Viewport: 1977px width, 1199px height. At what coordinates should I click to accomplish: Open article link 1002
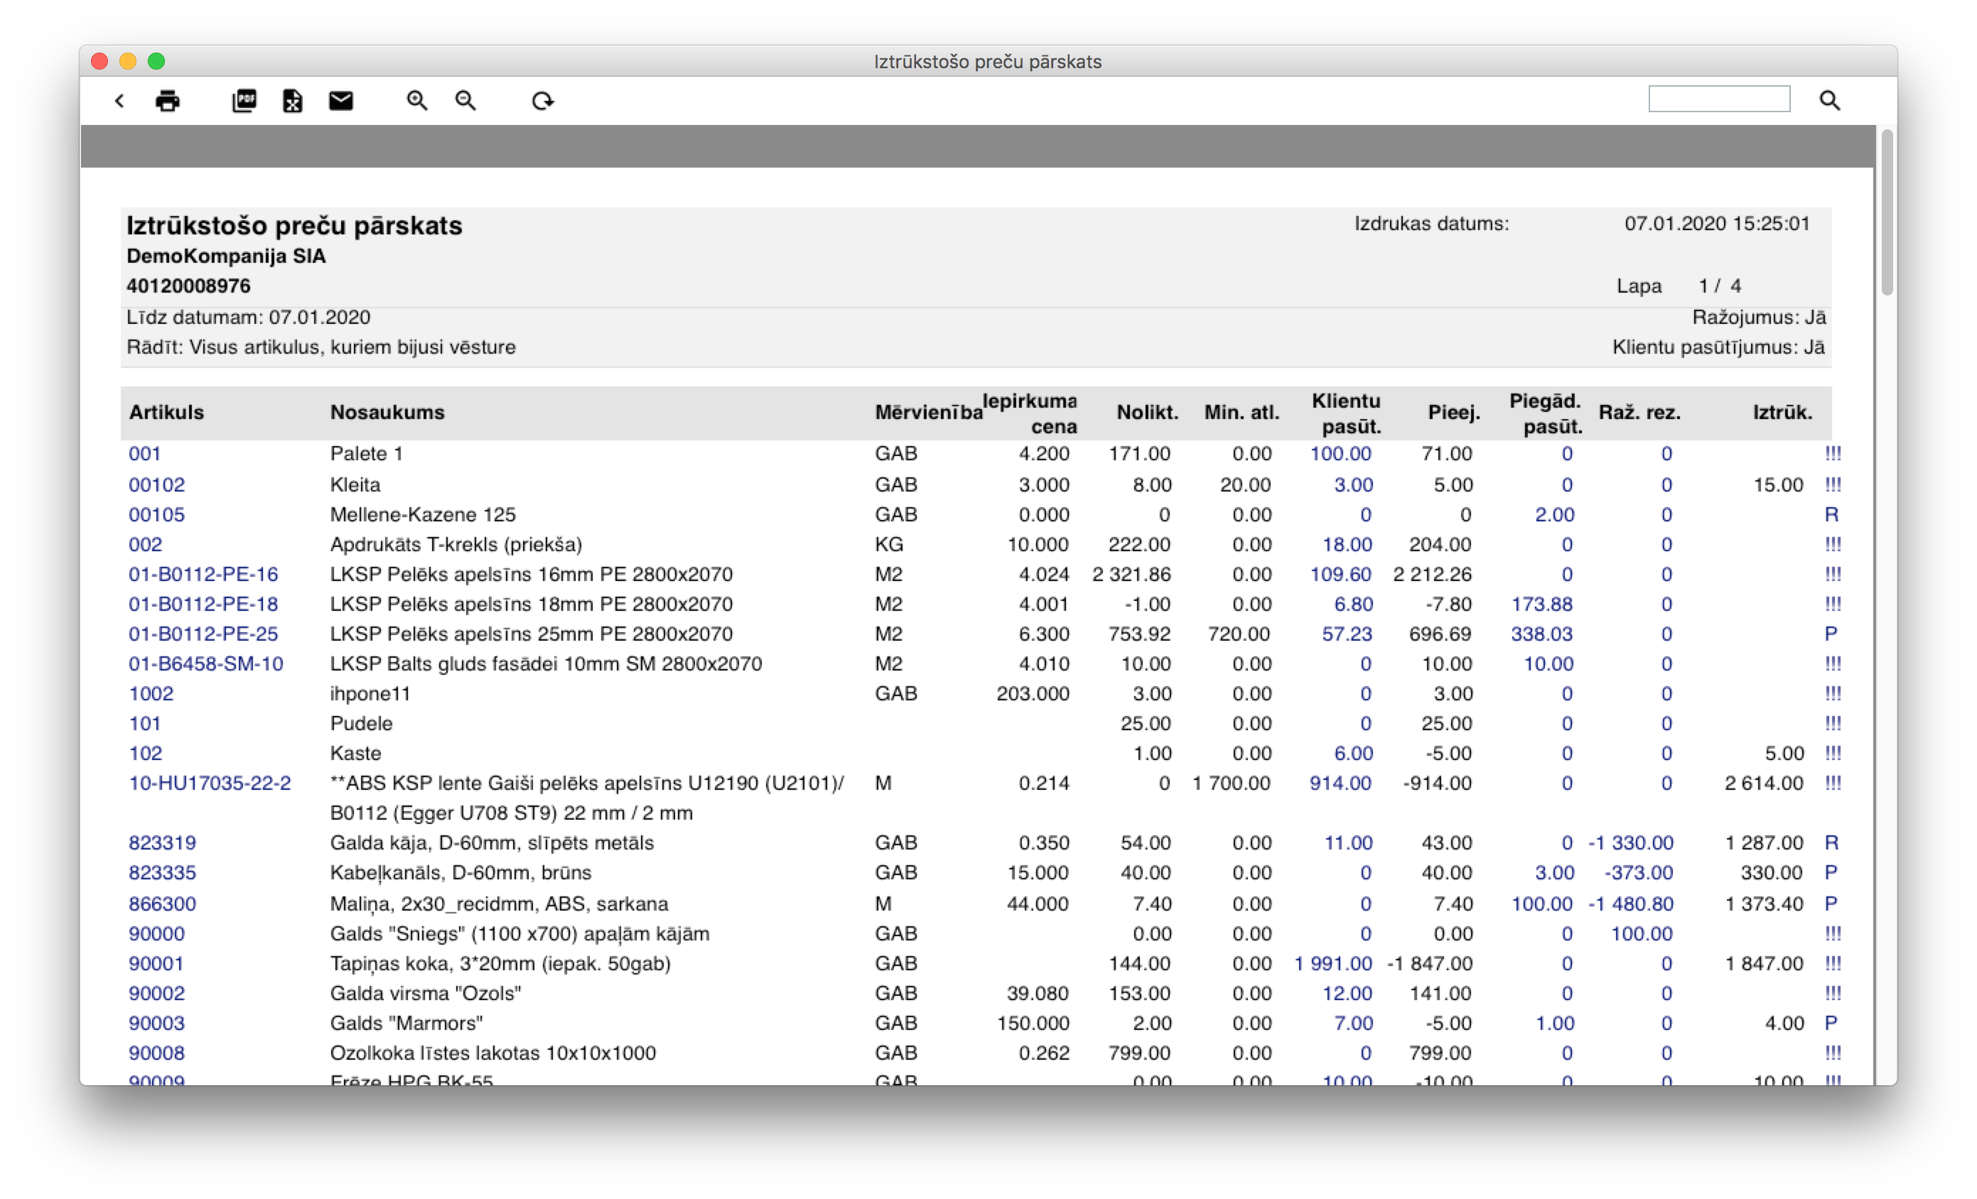coord(151,694)
